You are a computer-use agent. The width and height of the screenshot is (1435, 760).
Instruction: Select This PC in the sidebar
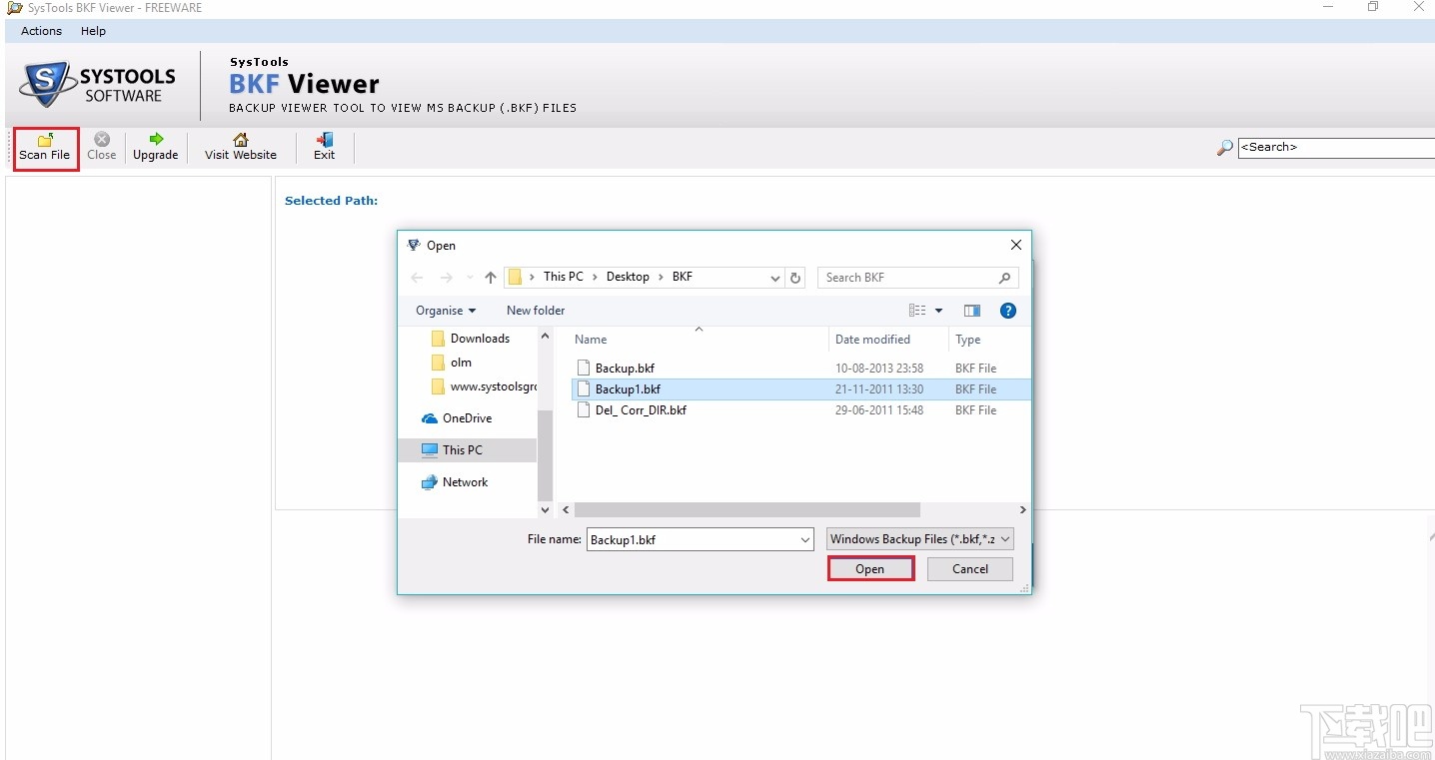click(461, 449)
